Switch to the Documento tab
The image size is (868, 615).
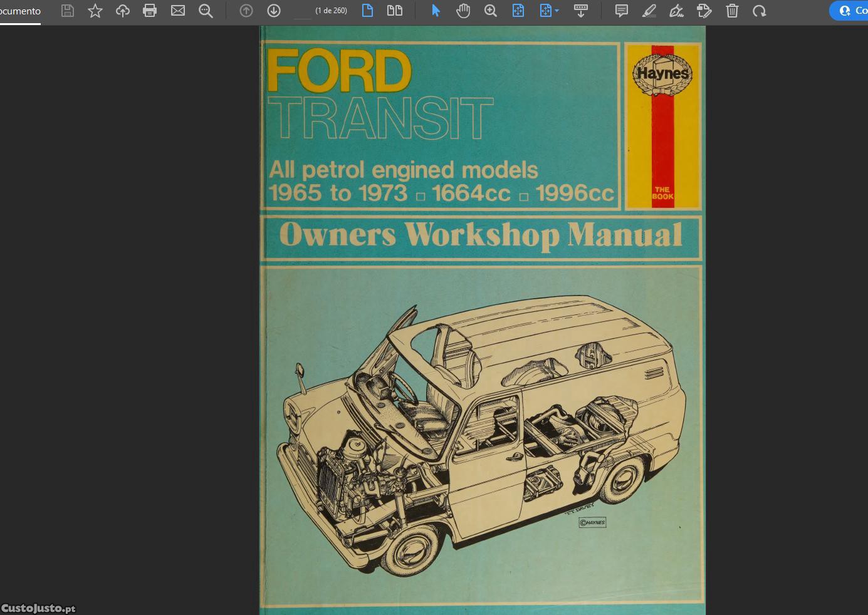point(20,11)
